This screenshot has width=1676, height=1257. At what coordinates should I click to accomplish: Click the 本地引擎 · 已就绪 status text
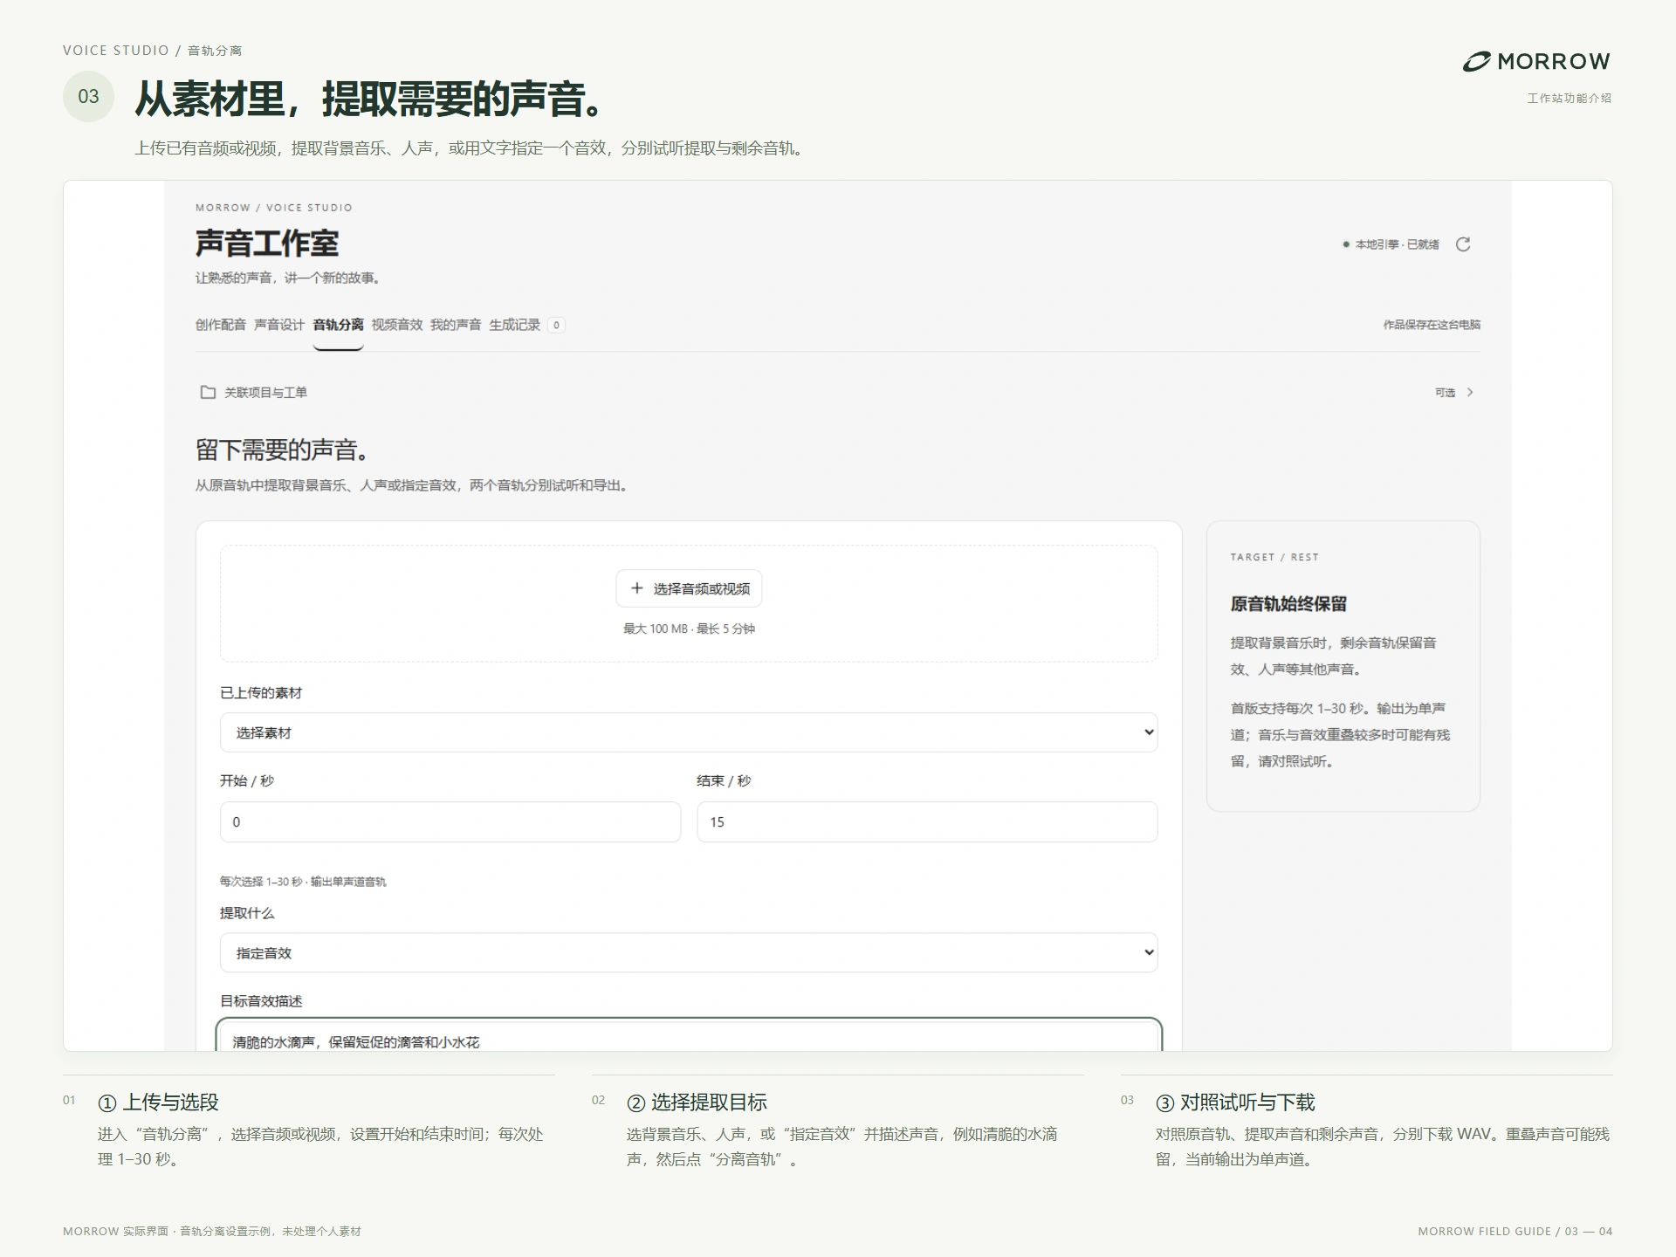(1397, 244)
